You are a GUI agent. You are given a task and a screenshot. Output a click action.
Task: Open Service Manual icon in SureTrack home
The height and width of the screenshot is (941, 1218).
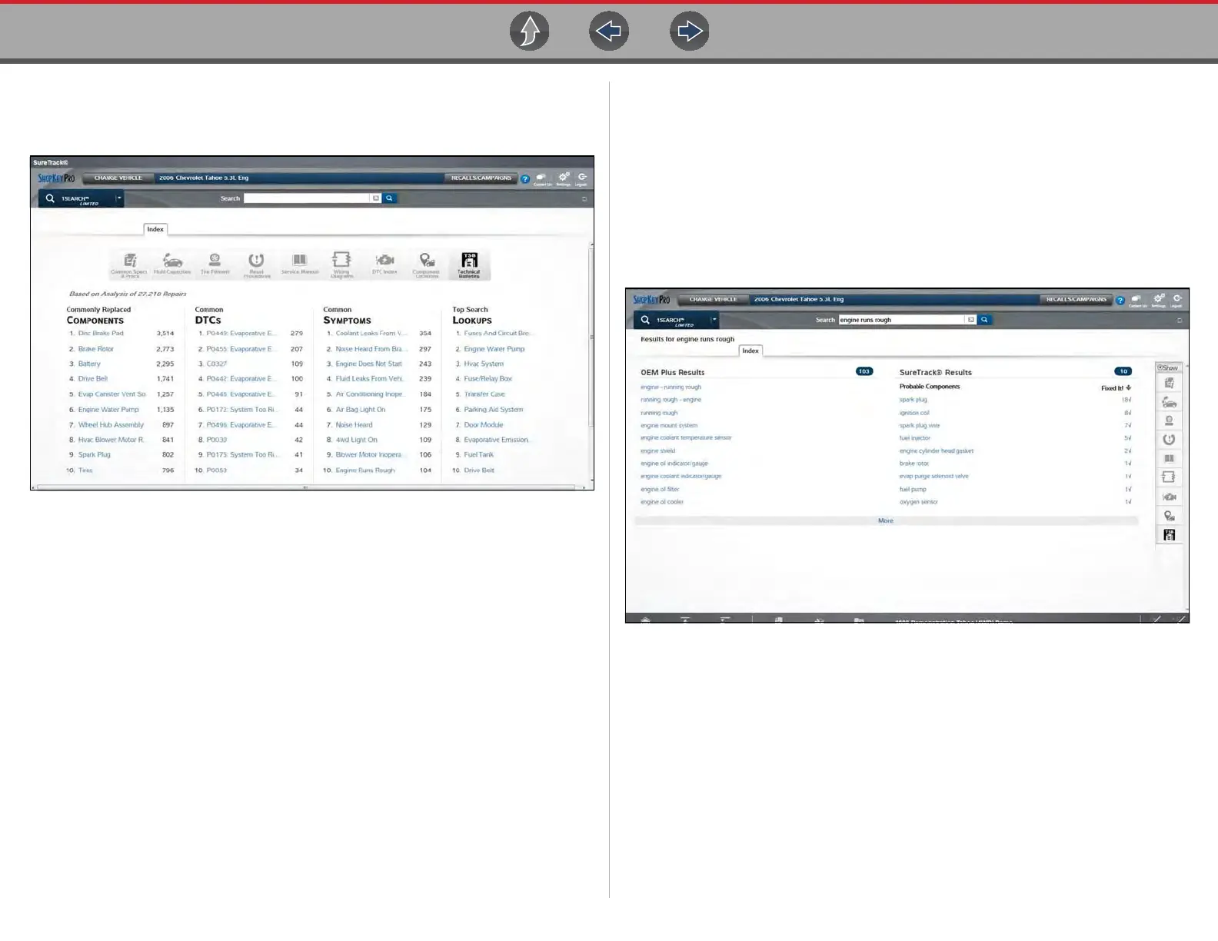pyautogui.click(x=300, y=264)
